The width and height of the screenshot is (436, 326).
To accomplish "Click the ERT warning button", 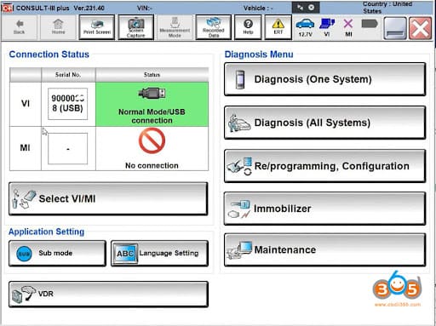I will pyautogui.click(x=278, y=27).
